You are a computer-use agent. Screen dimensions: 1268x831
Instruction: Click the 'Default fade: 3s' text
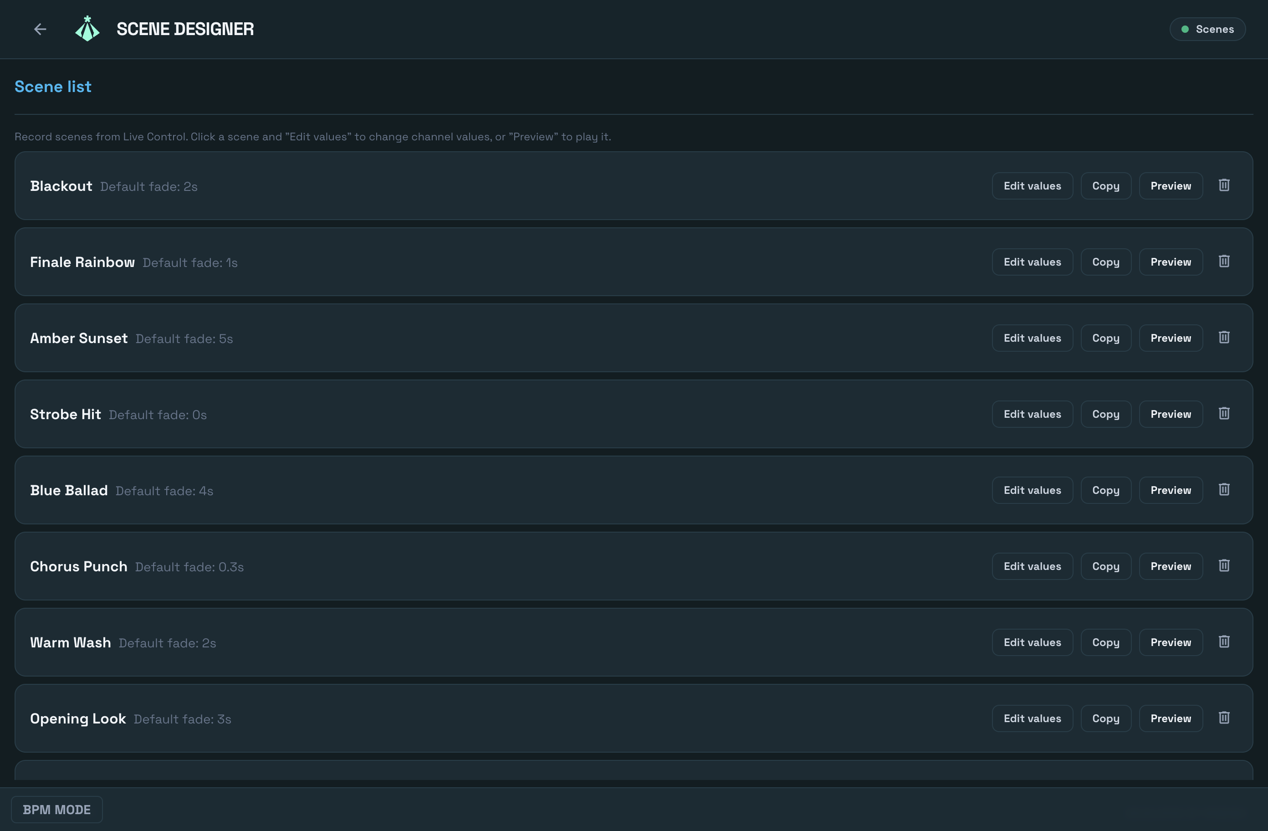point(182,719)
